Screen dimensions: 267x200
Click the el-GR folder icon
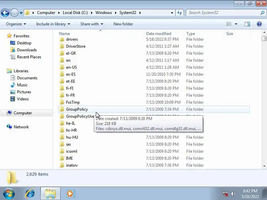(62, 53)
